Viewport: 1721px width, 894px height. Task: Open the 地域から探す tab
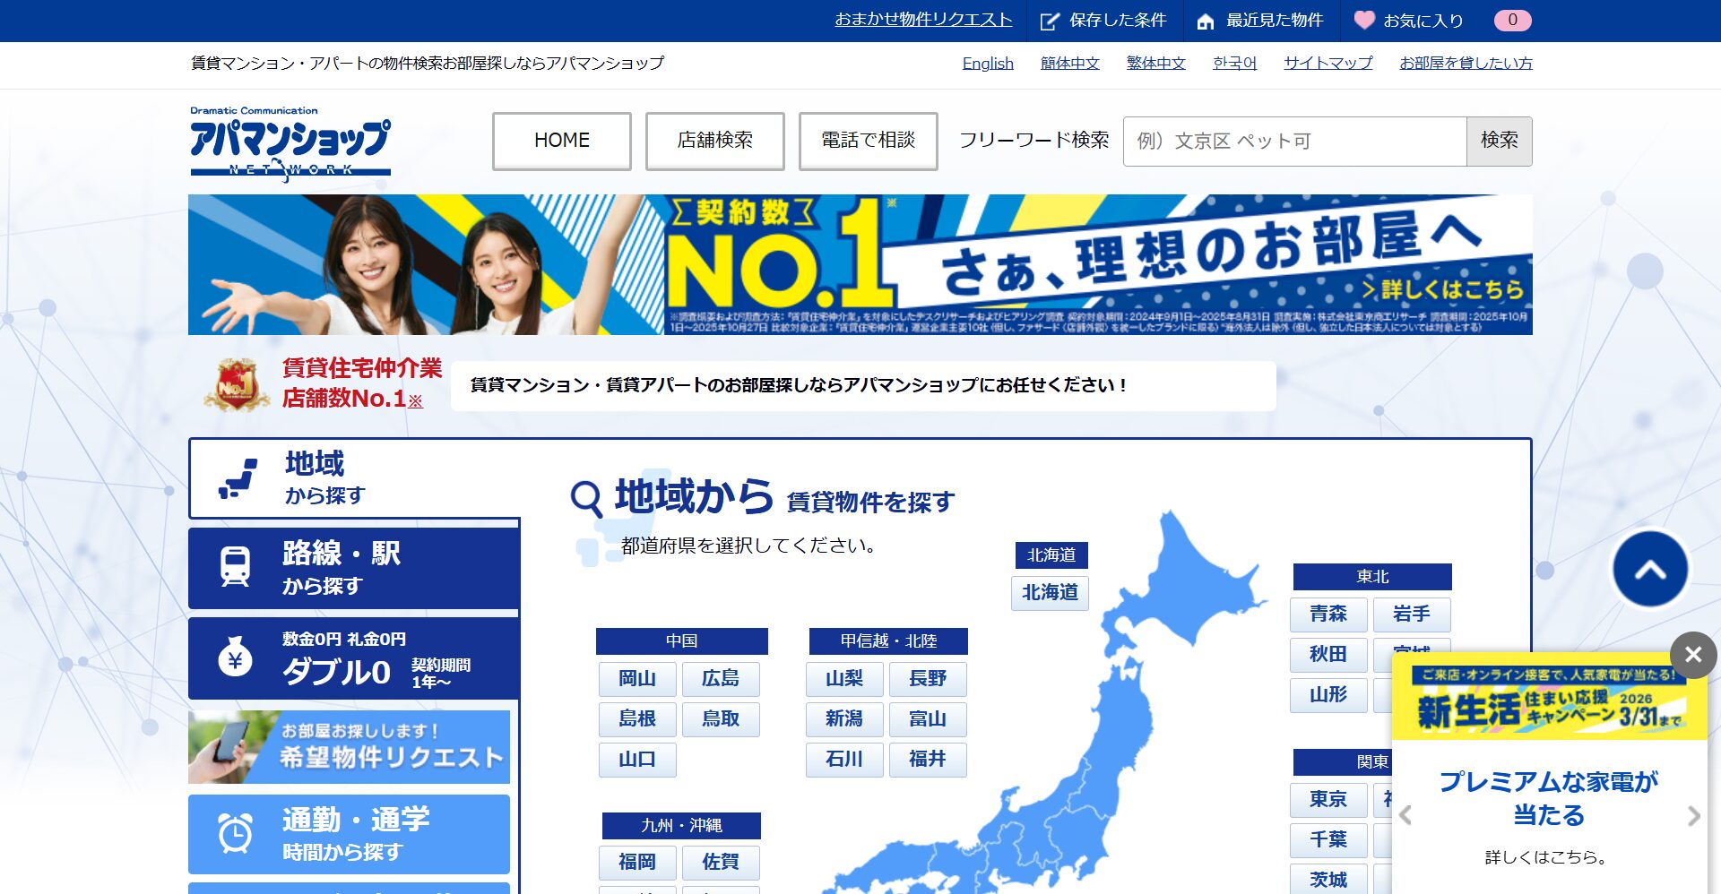click(354, 478)
